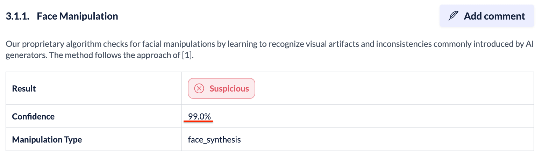The height and width of the screenshot is (160, 542).
Task: Select the face_synthesis manipulation type value
Action: (214, 140)
